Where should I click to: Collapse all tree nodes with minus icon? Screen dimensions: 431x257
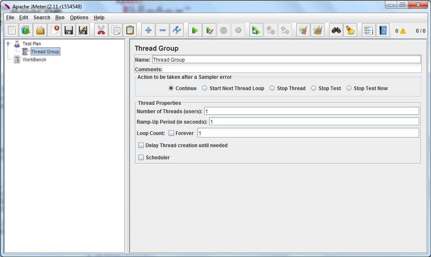(x=163, y=30)
